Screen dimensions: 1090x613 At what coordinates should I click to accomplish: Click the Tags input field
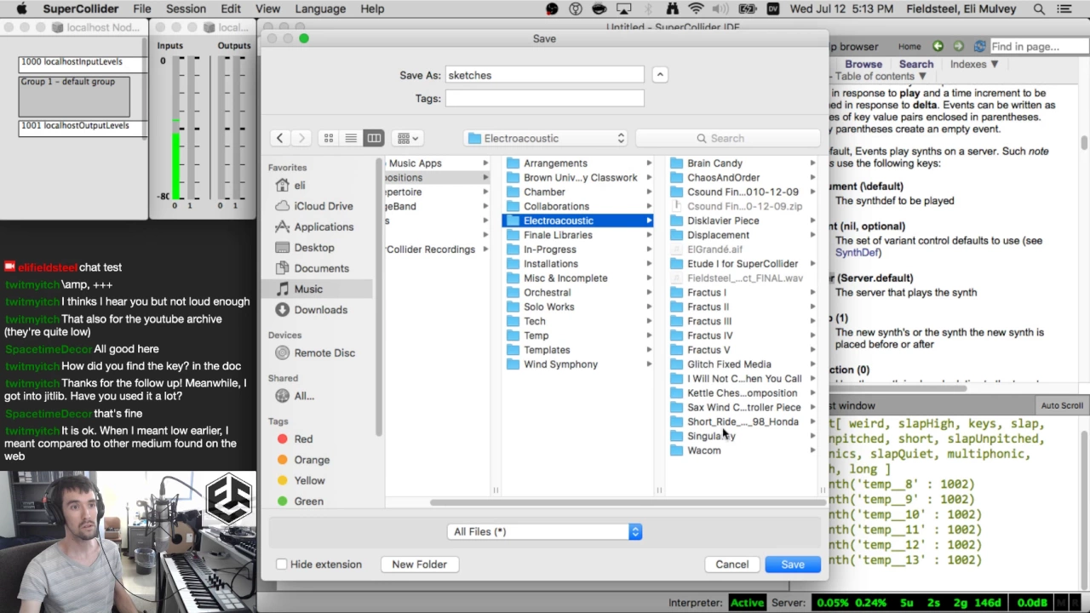[544, 99]
